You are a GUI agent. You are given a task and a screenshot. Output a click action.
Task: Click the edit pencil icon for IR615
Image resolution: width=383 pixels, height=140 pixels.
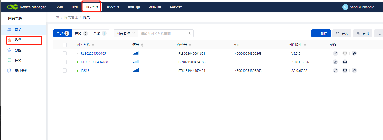(x=335, y=71)
